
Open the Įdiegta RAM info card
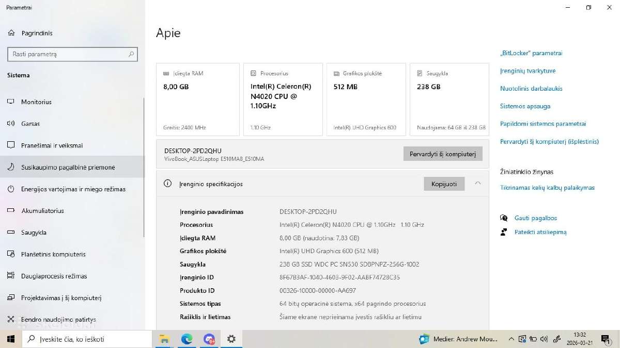(198, 100)
